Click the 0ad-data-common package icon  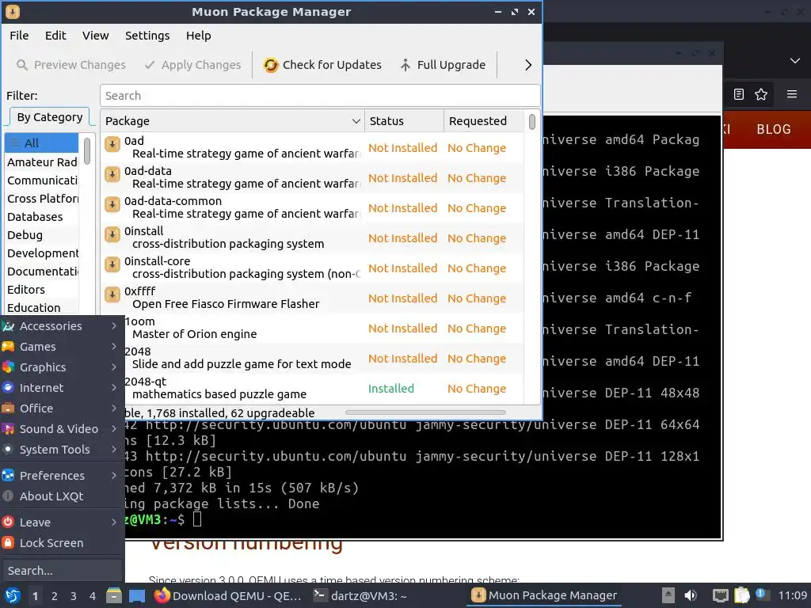[112, 205]
